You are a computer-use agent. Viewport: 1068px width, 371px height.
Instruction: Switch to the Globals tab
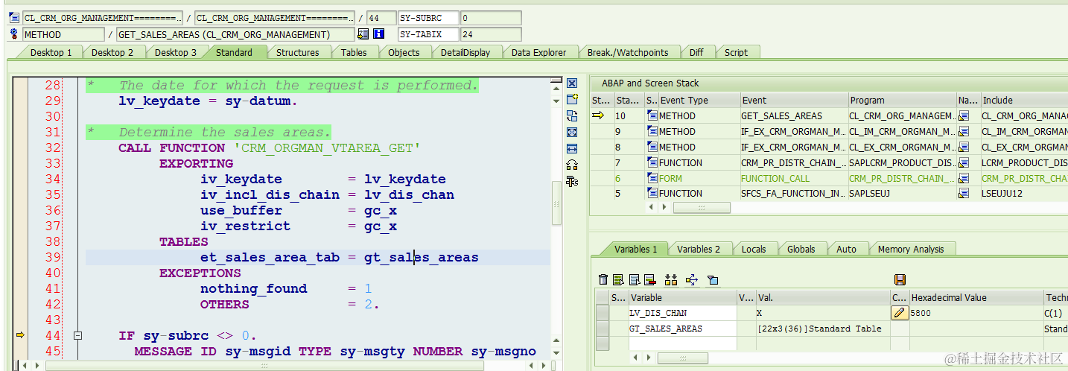click(801, 249)
